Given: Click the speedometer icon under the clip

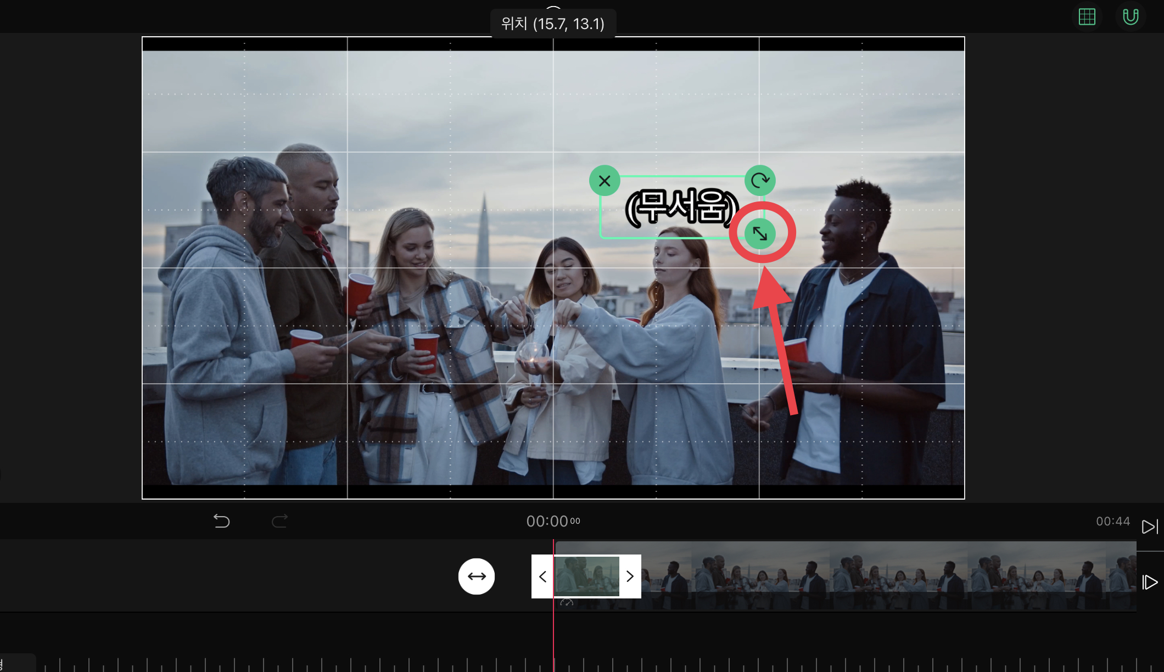Looking at the screenshot, I should pyautogui.click(x=567, y=603).
